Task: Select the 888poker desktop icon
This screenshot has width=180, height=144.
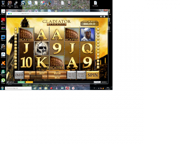Action: click(x=3, y=38)
